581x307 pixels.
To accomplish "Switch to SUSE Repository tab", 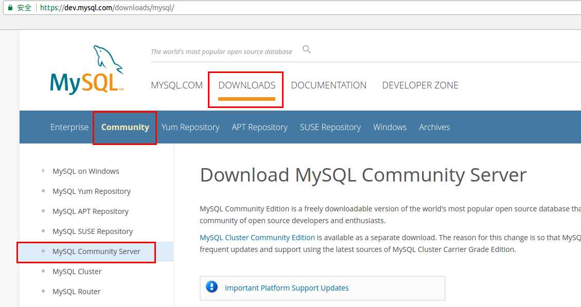I will [330, 127].
